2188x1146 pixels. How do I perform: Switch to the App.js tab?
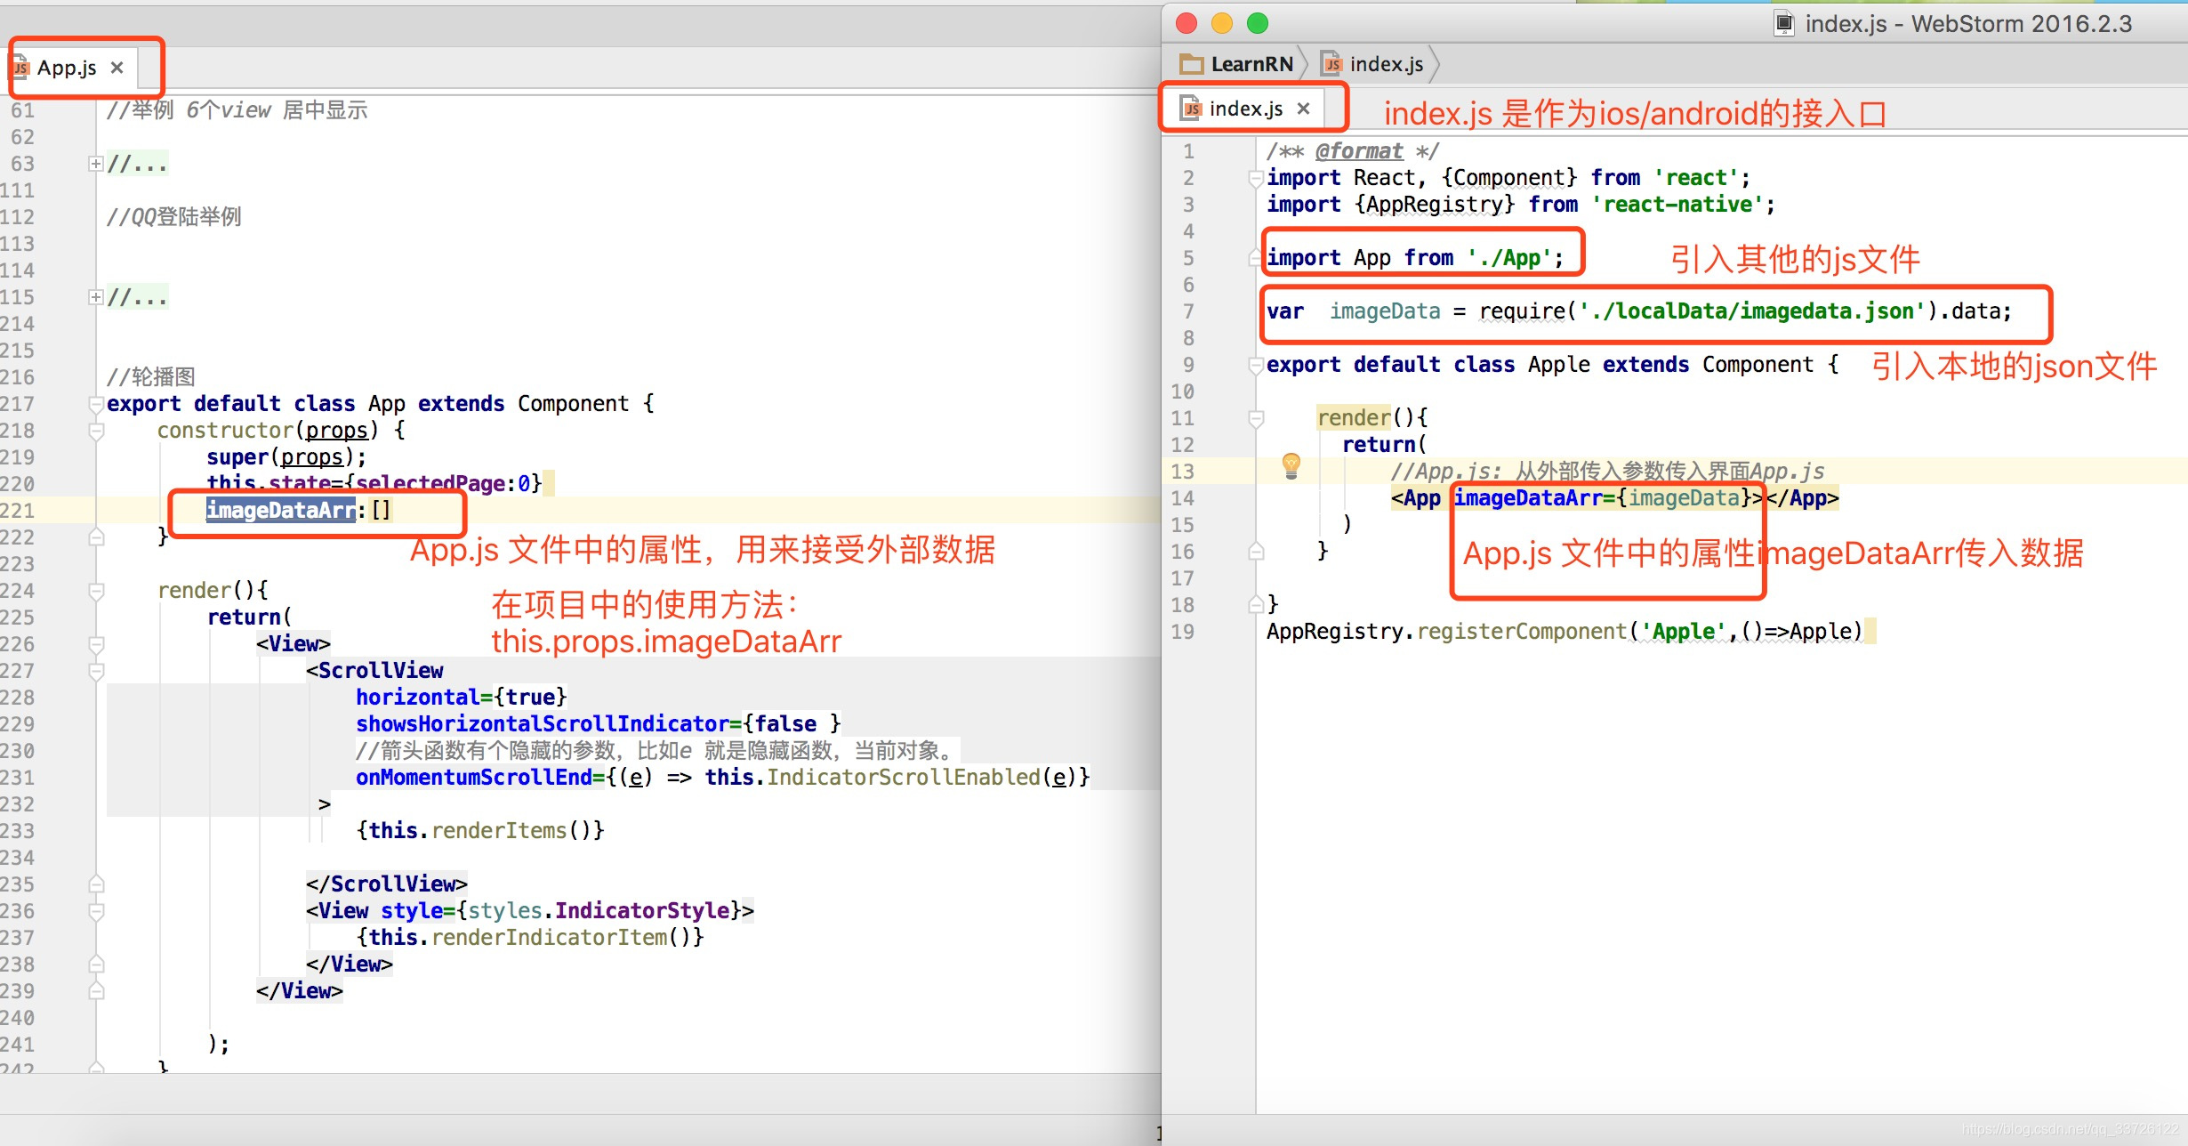click(x=67, y=68)
